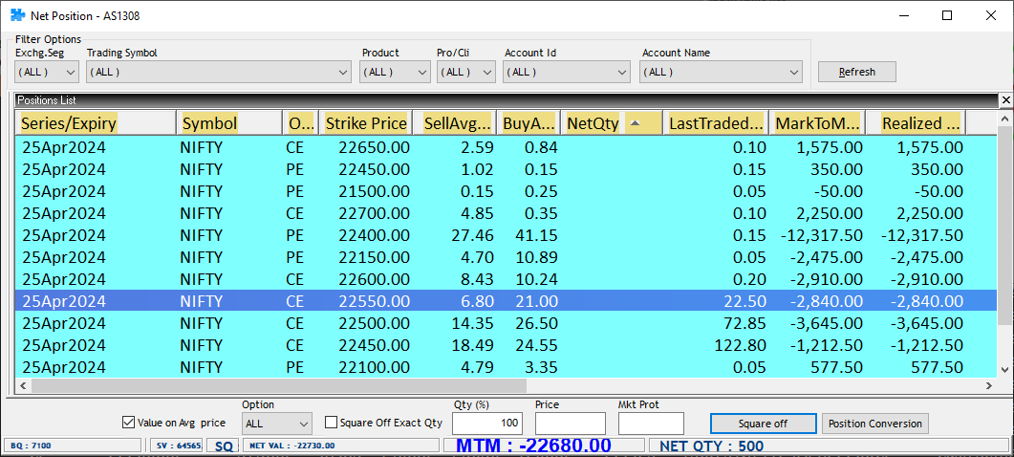
Task: Select the 22650.00 strike price row
Action: [506, 147]
